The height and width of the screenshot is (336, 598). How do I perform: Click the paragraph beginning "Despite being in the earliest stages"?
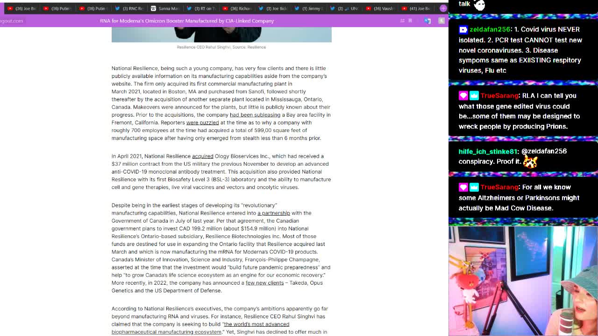coord(221,248)
